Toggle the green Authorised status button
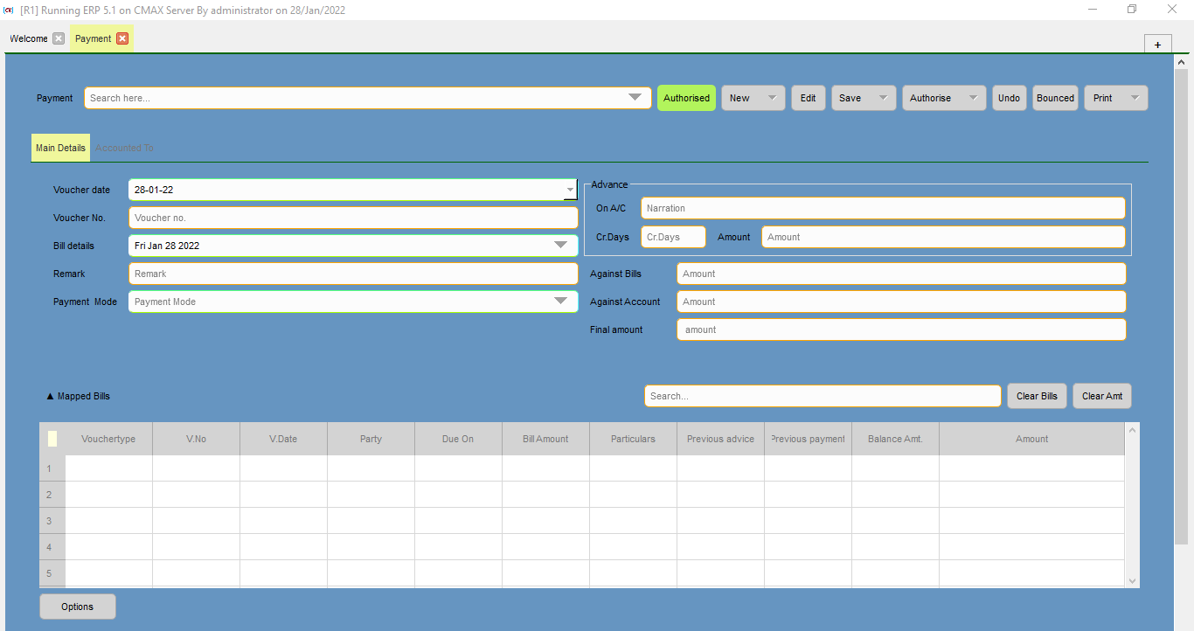The height and width of the screenshot is (631, 1194). [686, 98]
